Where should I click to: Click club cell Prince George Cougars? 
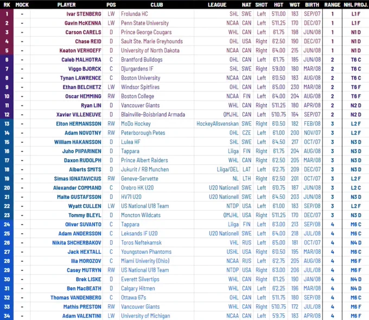[146, 32]
